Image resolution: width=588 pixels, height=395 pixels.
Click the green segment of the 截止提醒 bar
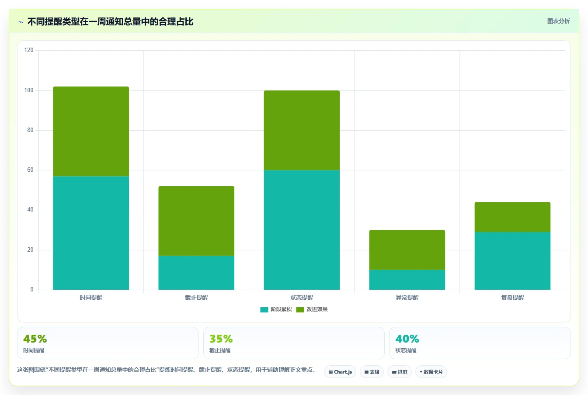click(x=196, y=221)
